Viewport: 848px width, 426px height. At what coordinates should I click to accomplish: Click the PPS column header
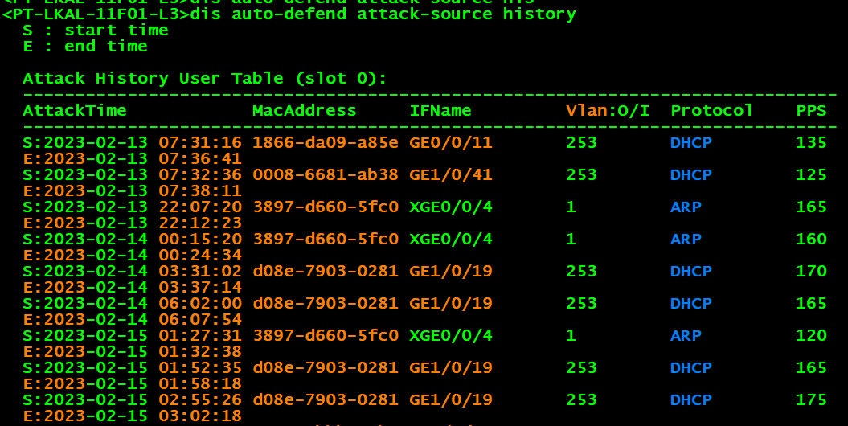811,110
